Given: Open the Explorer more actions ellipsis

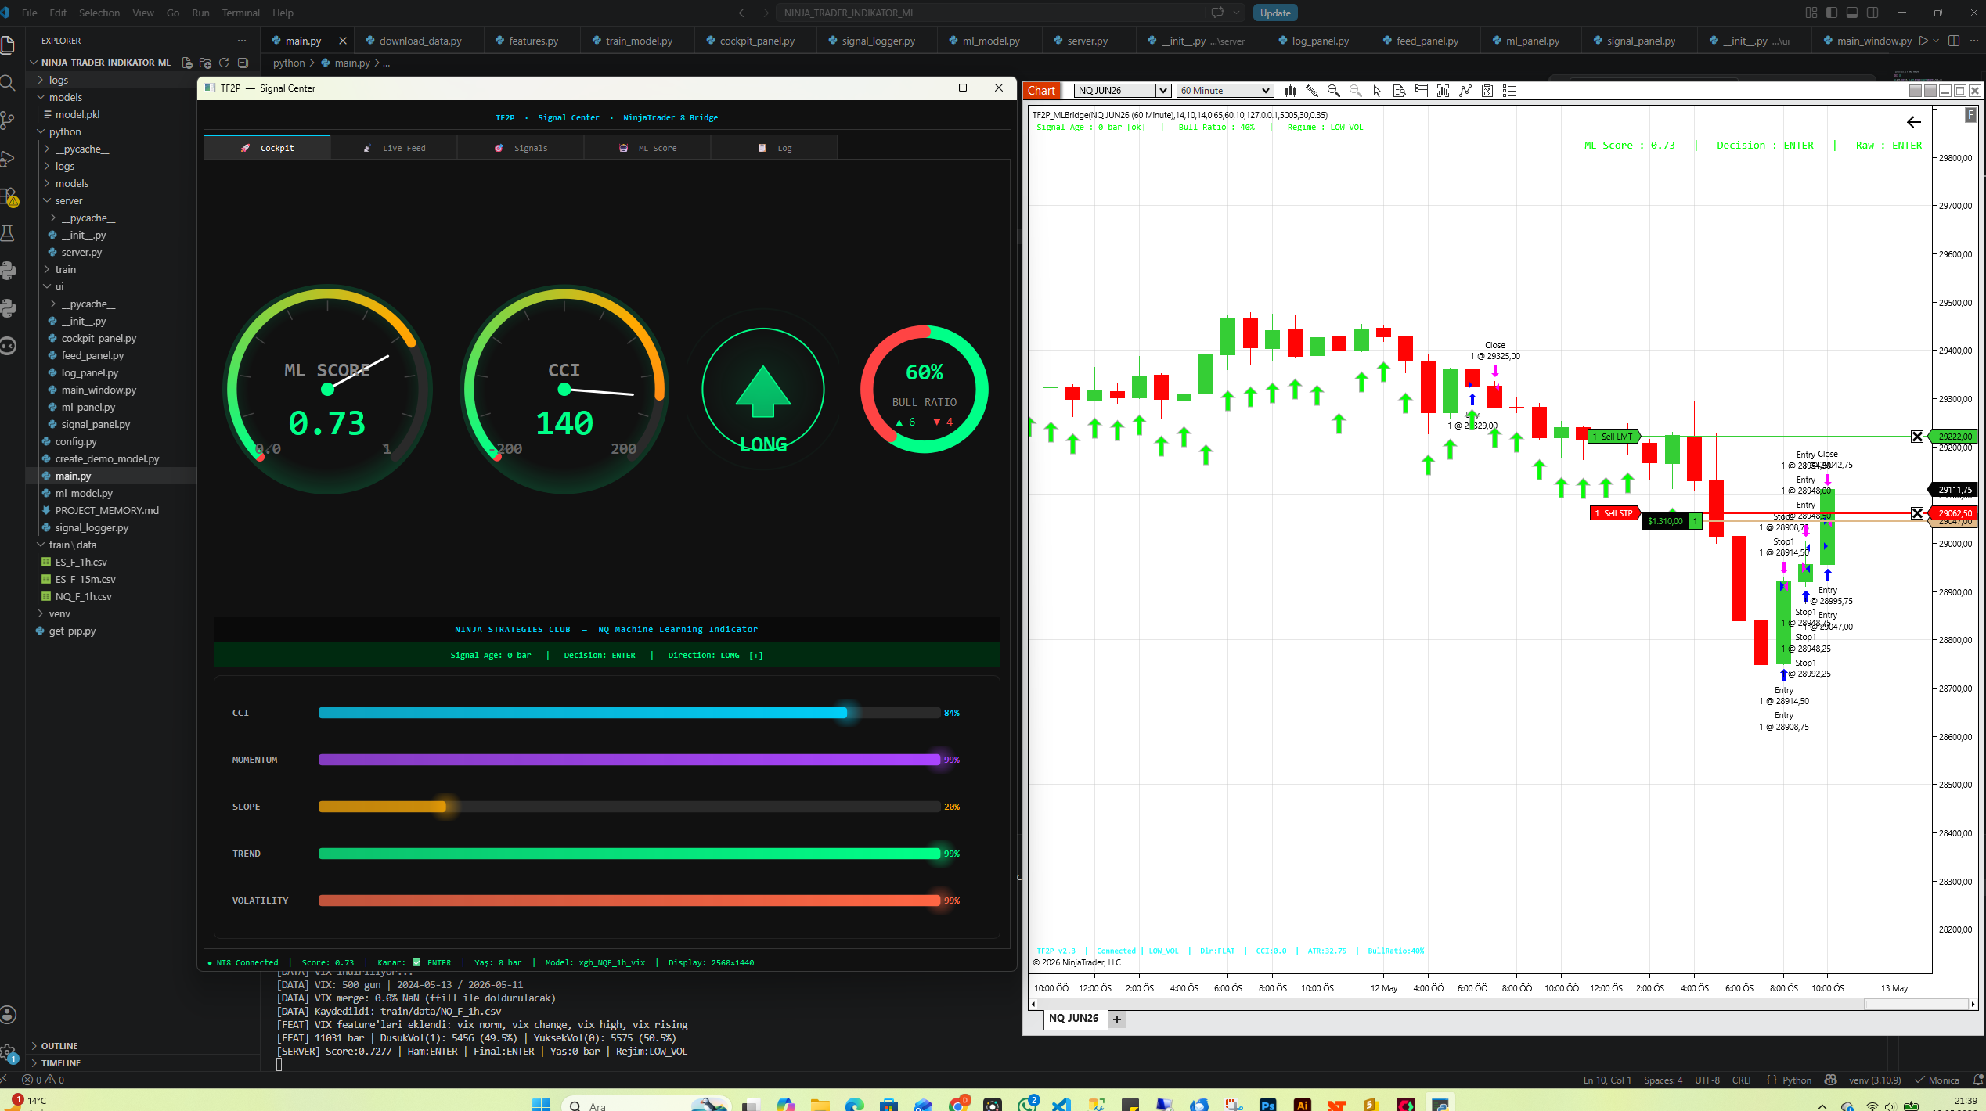Looking at the screenshot, I should (242, 41).
